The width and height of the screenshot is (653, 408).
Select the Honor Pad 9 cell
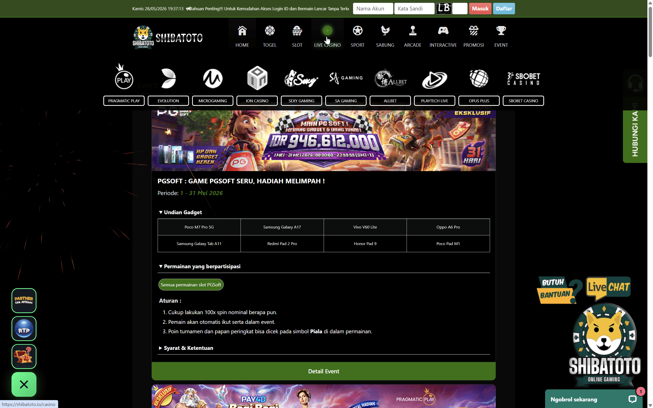click(x=365, y=244)
